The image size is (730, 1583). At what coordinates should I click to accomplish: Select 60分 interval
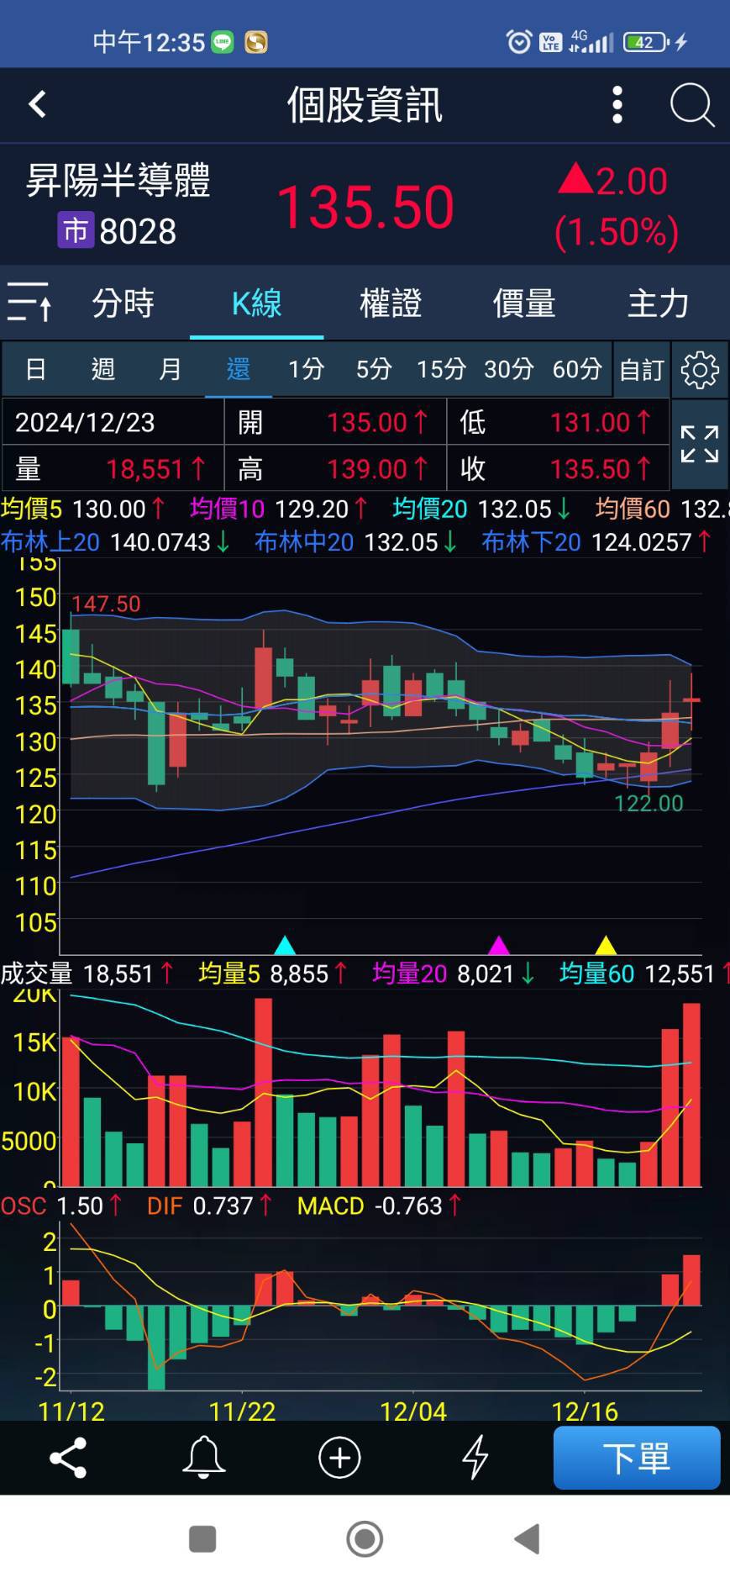[x=577, y=369]
